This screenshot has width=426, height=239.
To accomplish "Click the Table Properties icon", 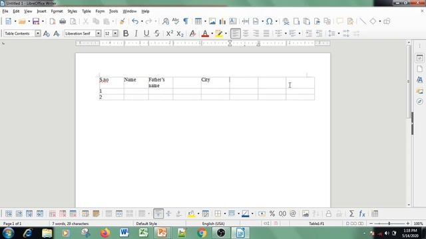I will click(375, 214).
